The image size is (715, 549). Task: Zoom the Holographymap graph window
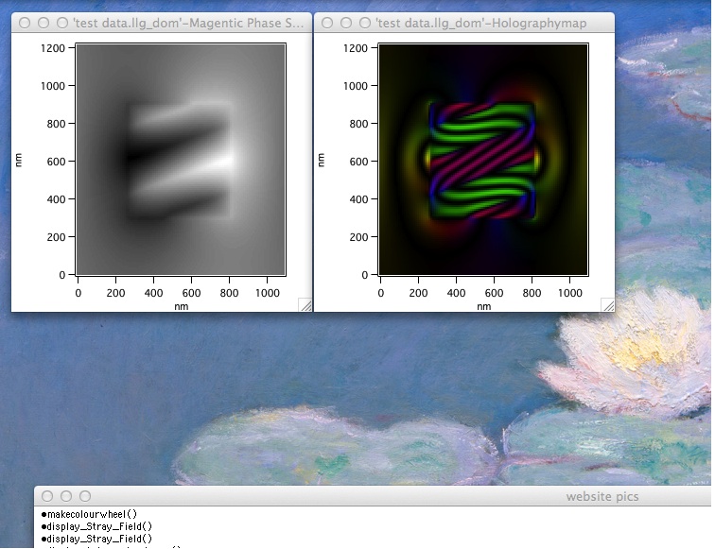(365, 23)
